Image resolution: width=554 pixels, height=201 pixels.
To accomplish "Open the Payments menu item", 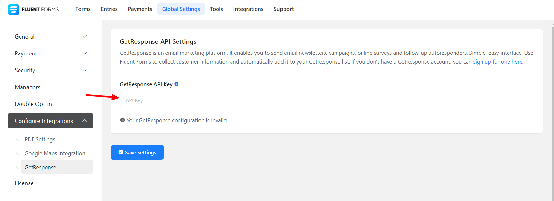I will (x=140, y=9).
